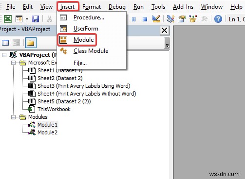Open the Edit menu
This screenshot has width=245, height=179.
pyautogui.click(x=28, y=7)
